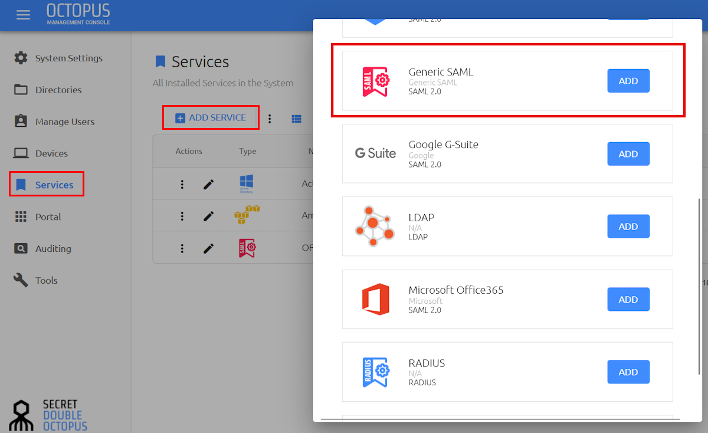Click the ADD SERVICE button
Image resolution: width=708 pixels, height=433 pixels.
point(211,117)
